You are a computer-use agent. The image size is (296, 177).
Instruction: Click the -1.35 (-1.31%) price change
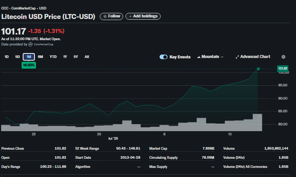click(x=47, y=31)
